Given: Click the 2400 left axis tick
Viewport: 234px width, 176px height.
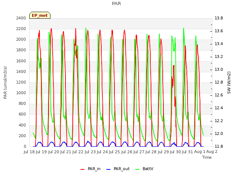Looking at the screenshot, I should (21, 18).
